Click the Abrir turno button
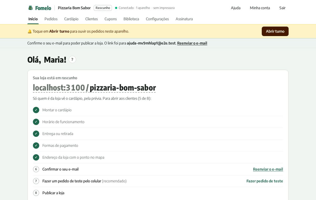The width and height of the screenshot is (316, 200). point(275,31)
